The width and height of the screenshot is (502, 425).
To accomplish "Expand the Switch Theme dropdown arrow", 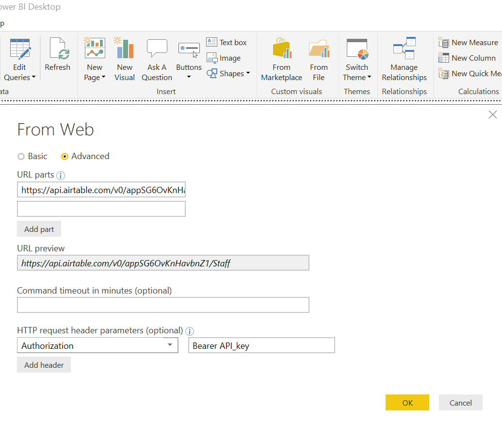I will tap(369, 77).
